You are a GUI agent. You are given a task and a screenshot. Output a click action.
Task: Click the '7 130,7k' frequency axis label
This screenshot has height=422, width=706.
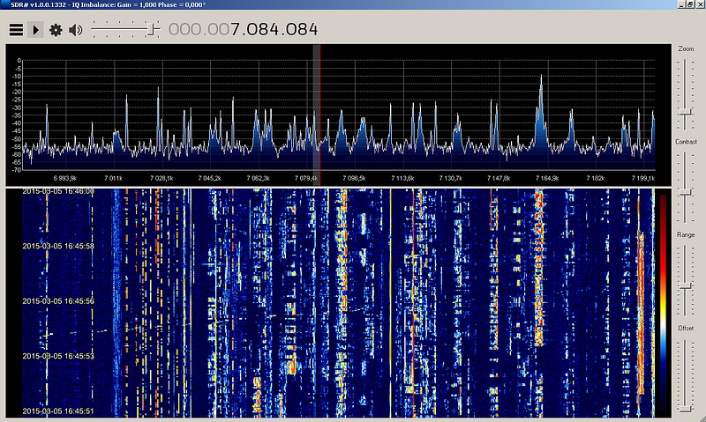pyautogui.click(x=451, y=179)
